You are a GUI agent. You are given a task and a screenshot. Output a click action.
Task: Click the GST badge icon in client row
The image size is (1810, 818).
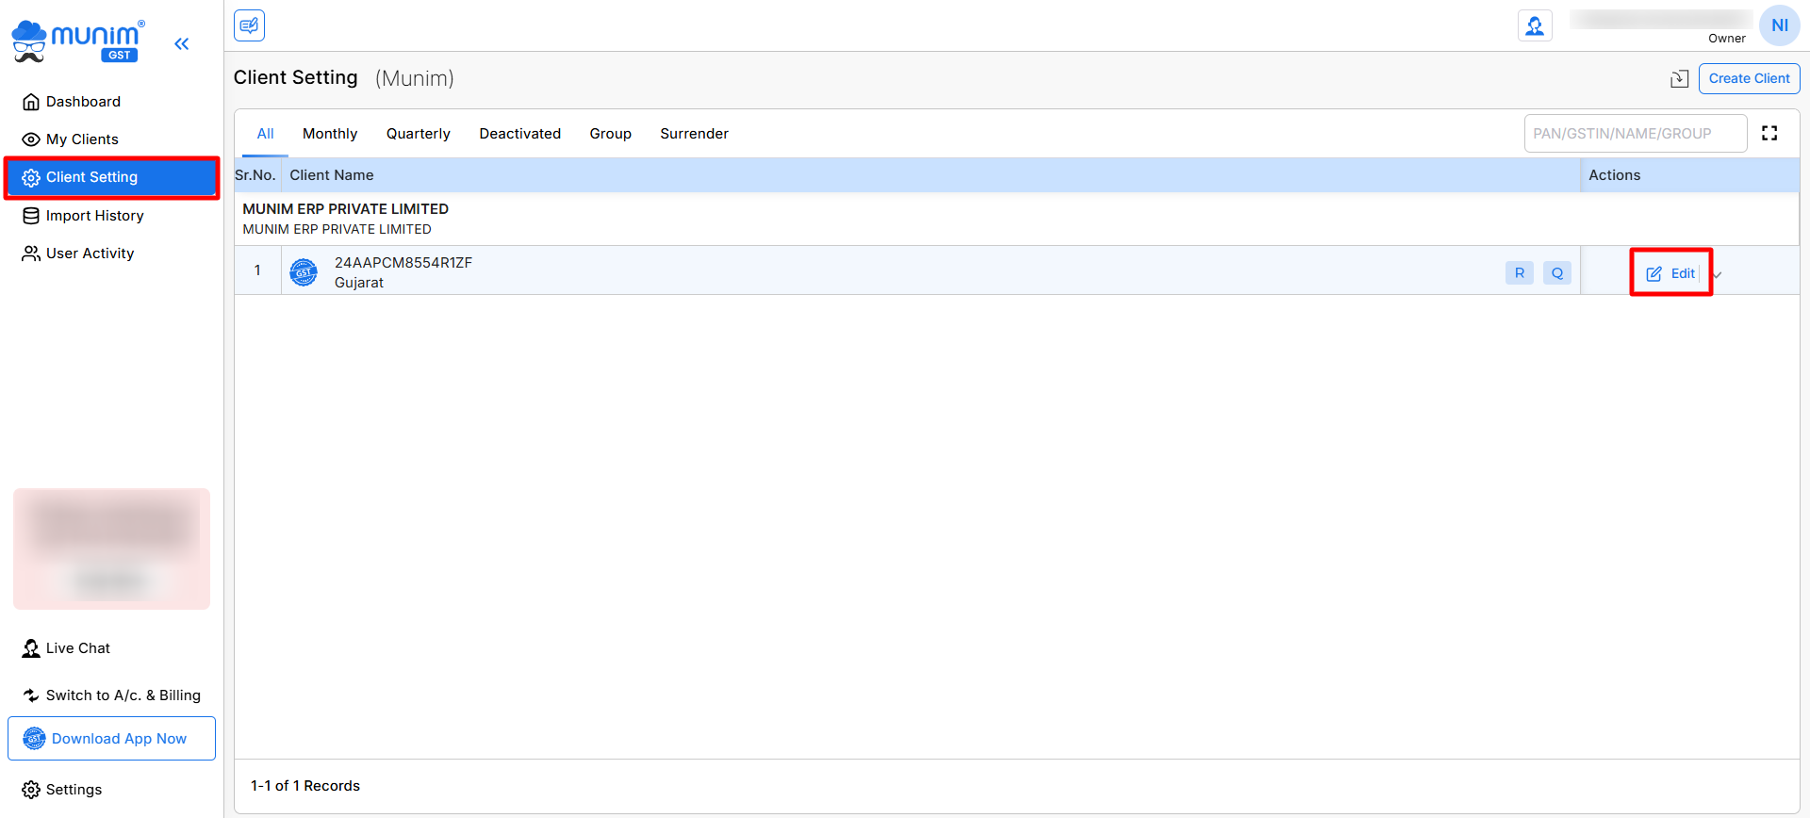pyautogui.click(x=304, y=272)
